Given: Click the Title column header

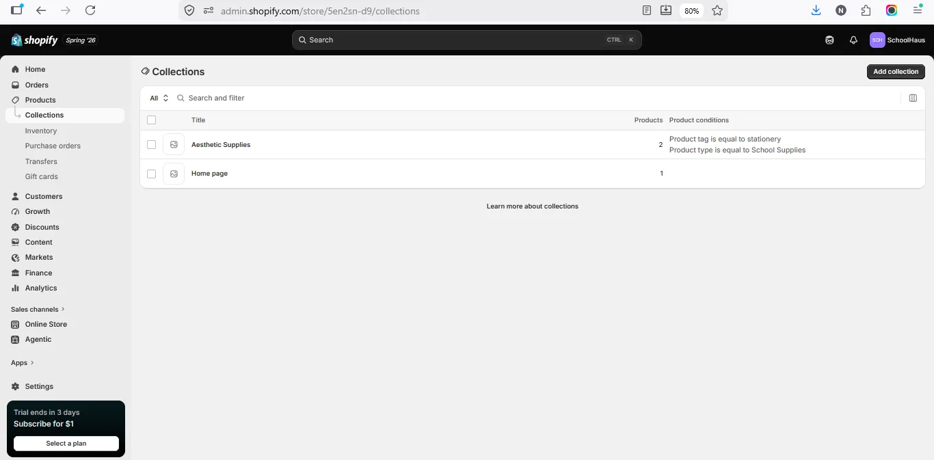Looking at the screenshot, I should tap(198, 120).
